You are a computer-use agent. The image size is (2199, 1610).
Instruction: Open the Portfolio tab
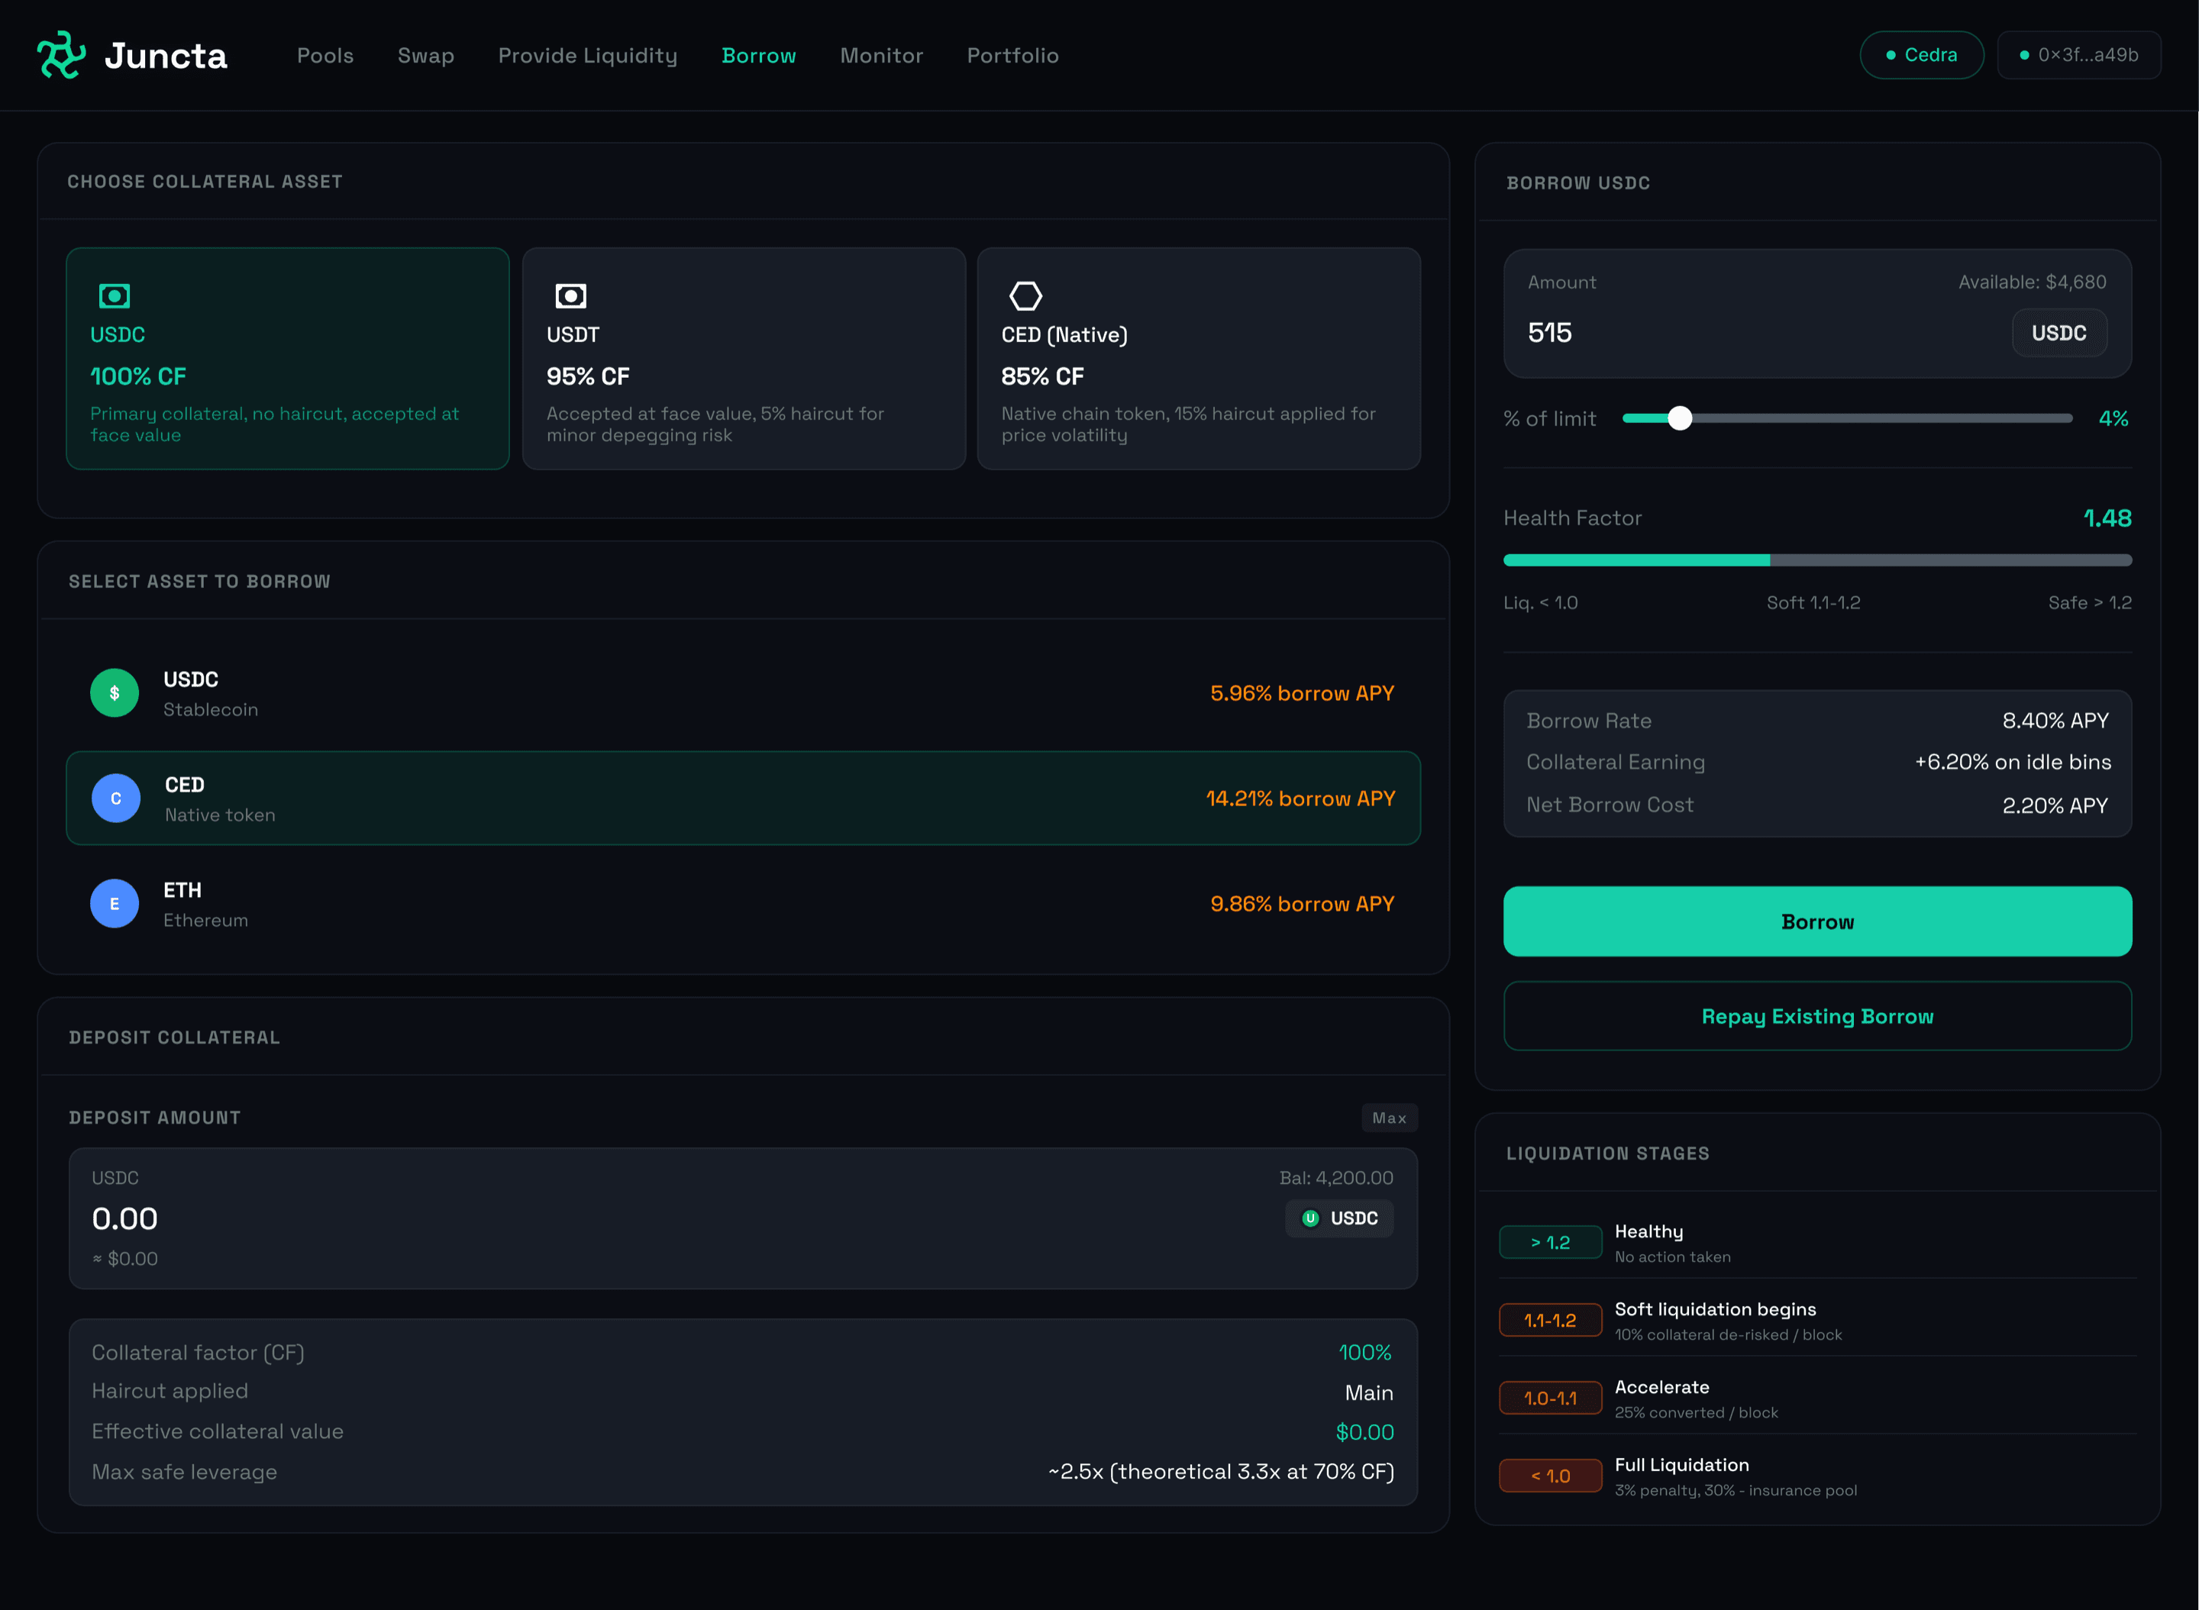pyautogui.click(x=1012, y=56)
